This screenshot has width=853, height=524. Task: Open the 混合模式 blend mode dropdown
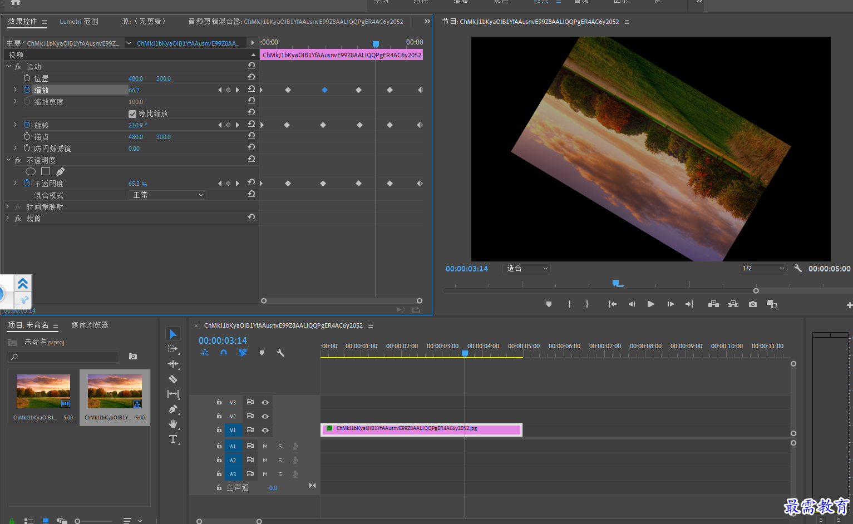167,195
